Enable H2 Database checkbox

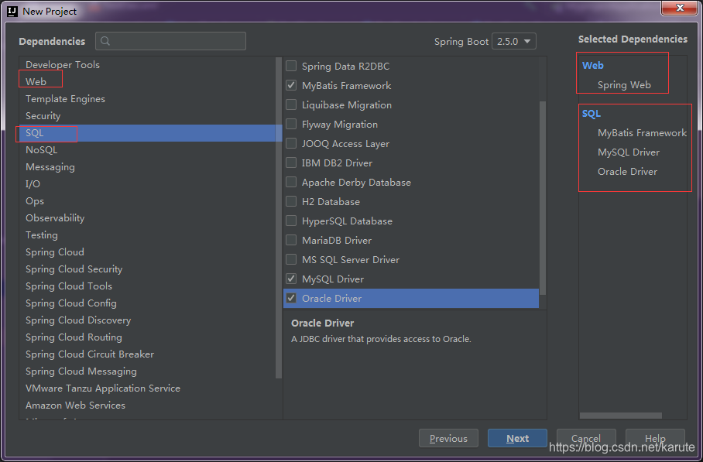291,201
